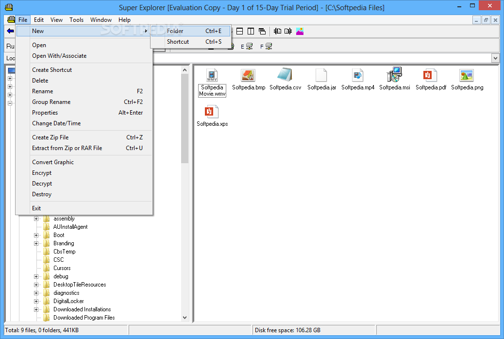Select the CbsTemp folder in tree
Image resolution: width=504 pixels, height=339 pixels.
pyautogui.click(x=64, y=252)
